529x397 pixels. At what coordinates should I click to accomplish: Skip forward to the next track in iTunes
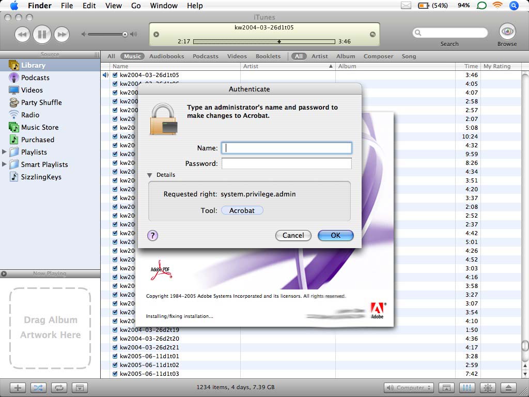pos(62,34)
